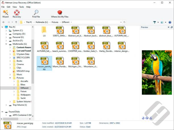Screen dimensions: 174x130
Task: Click Where Are My Files button
Action: coord(60,14)
